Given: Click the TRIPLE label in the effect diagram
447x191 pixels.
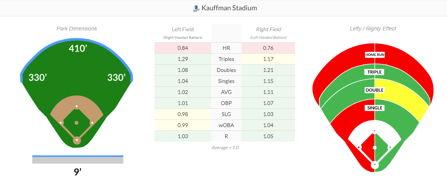Looking at the screenshot, I should [375, 72].
